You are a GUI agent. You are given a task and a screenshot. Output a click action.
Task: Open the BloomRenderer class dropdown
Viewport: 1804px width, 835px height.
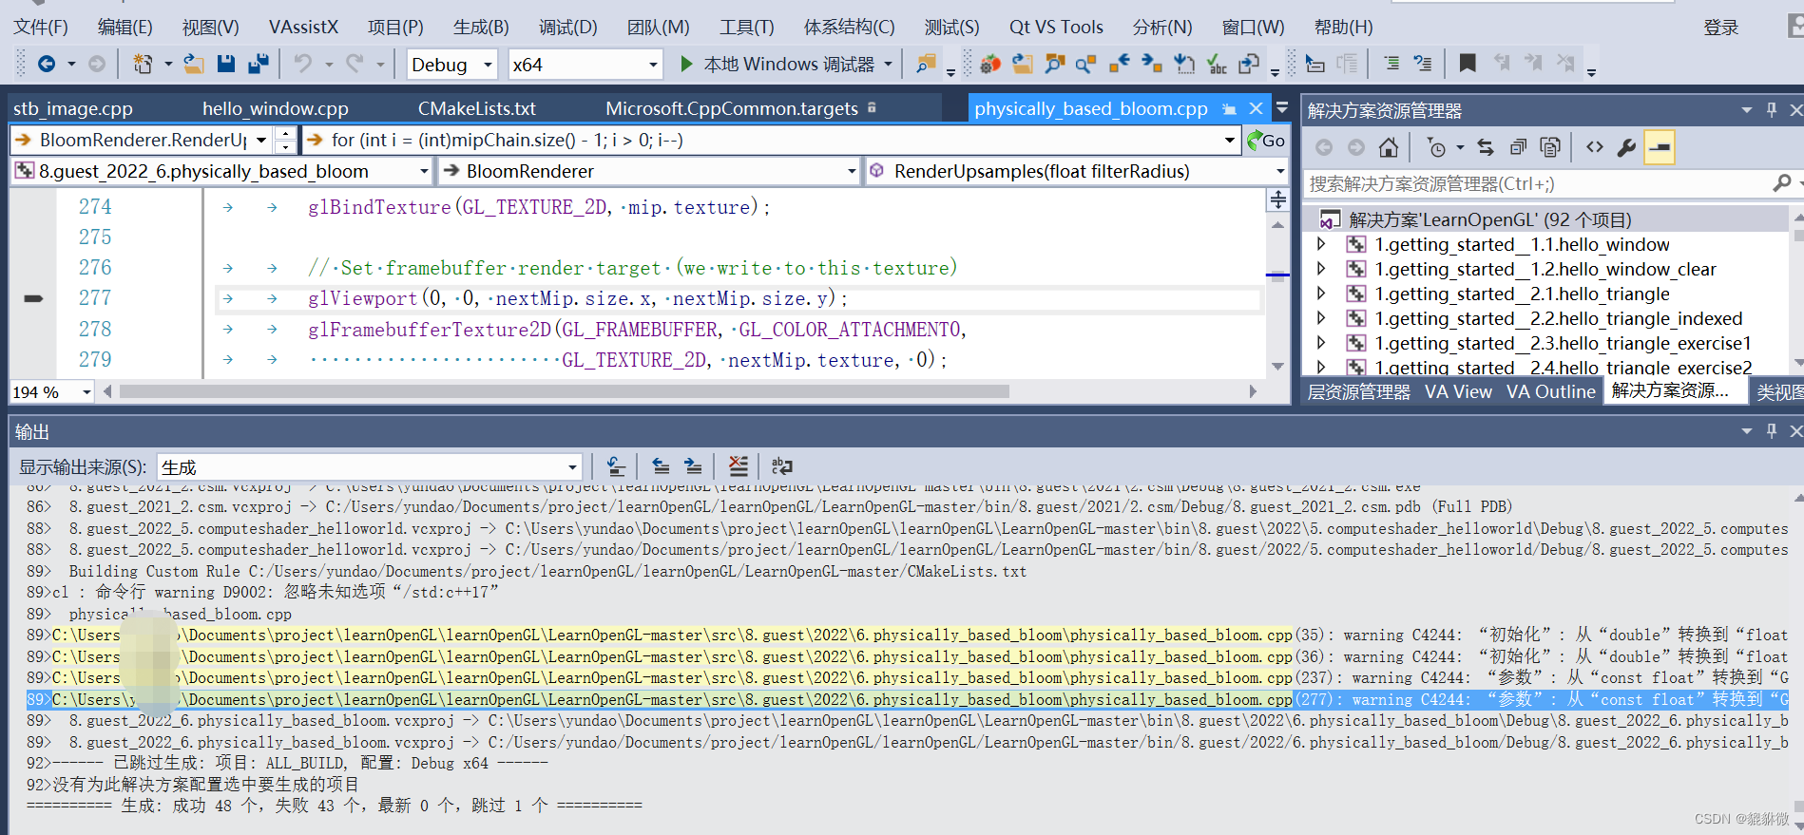649,171
